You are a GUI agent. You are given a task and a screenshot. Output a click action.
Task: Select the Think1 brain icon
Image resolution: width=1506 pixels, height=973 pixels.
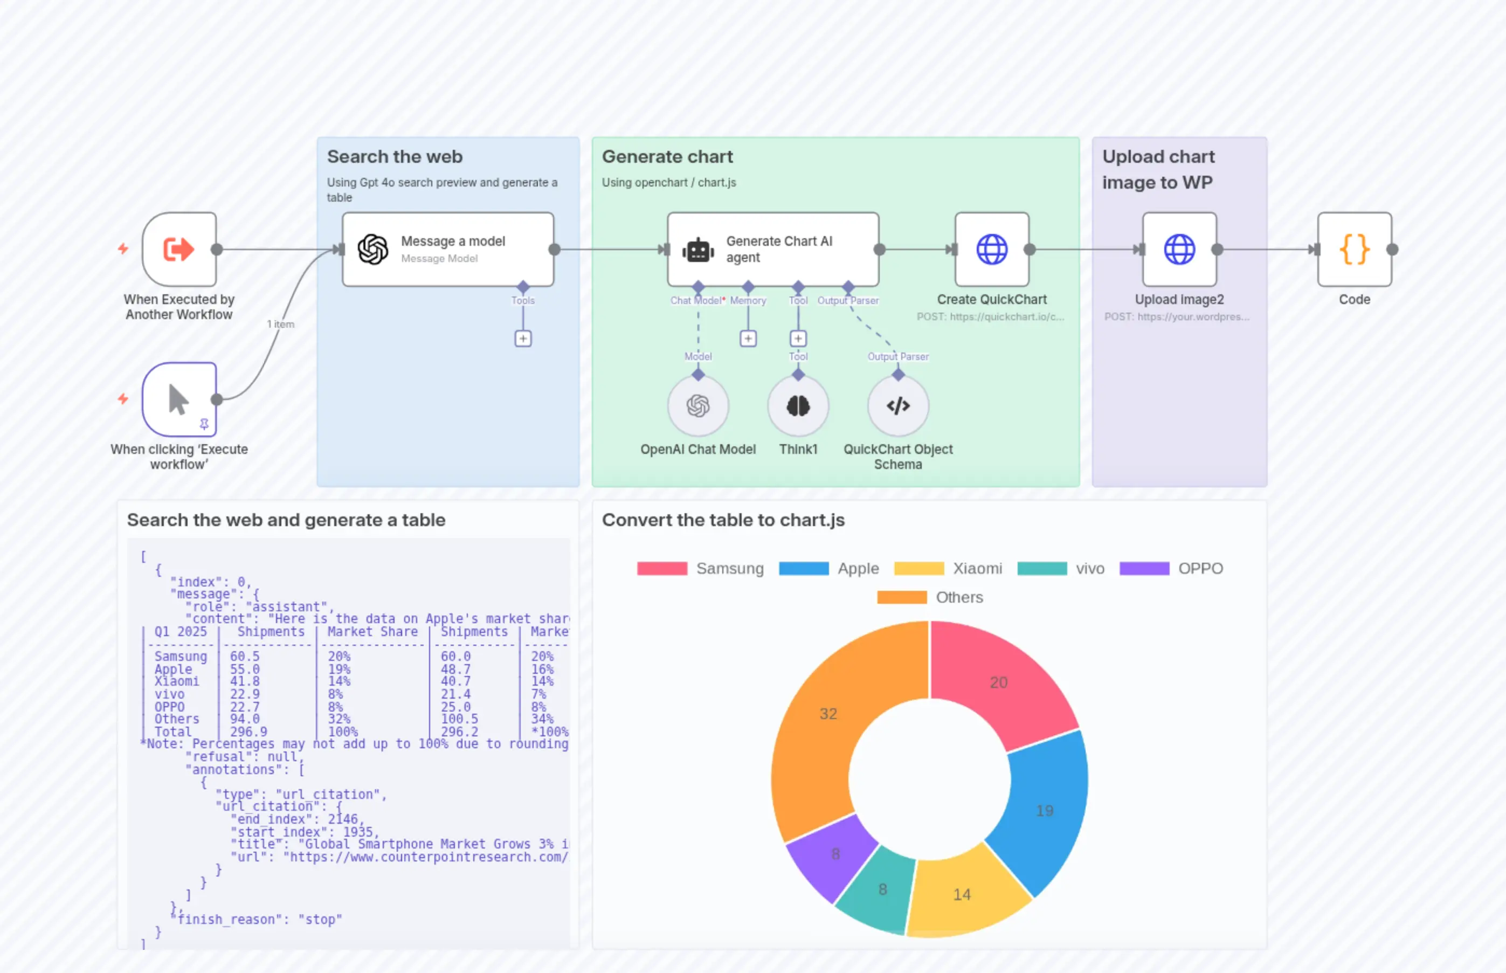(798, 405)
